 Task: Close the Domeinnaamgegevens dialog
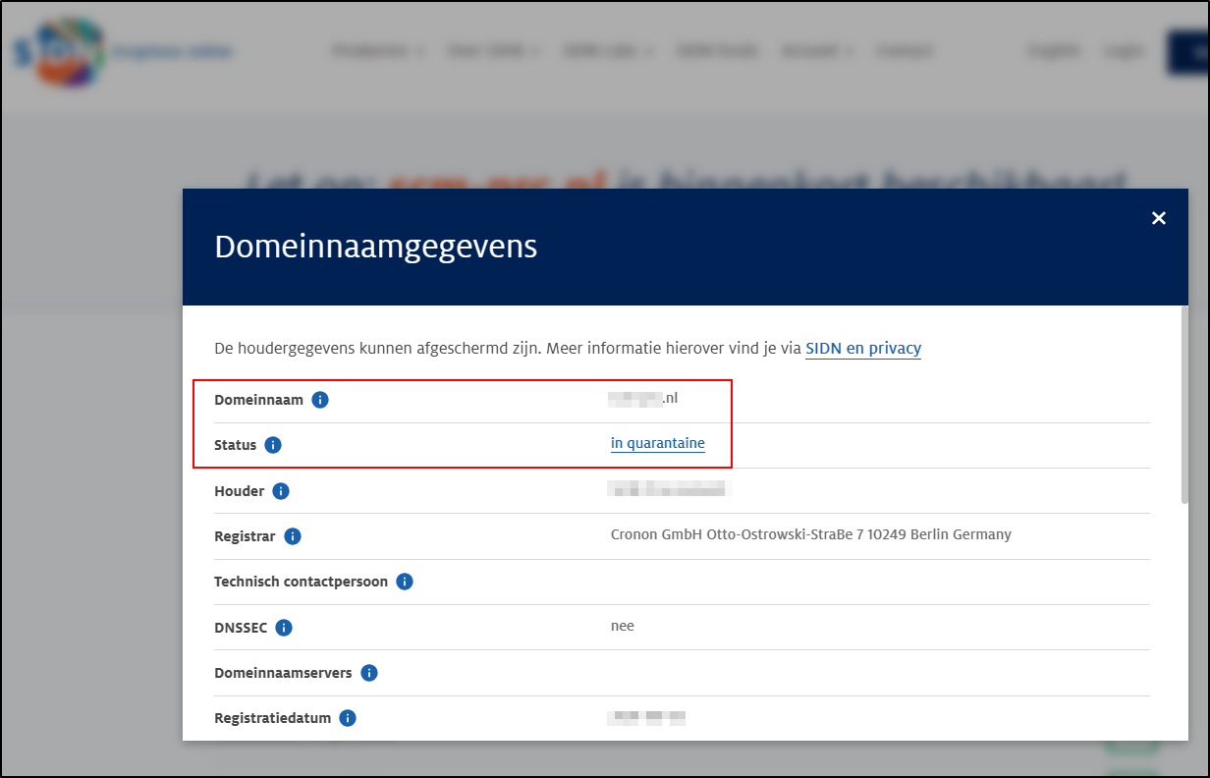click(1159, 218)
